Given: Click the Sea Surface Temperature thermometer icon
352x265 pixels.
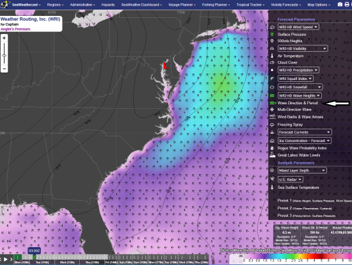Looking at the screenshot, I should tap(272, 188).
